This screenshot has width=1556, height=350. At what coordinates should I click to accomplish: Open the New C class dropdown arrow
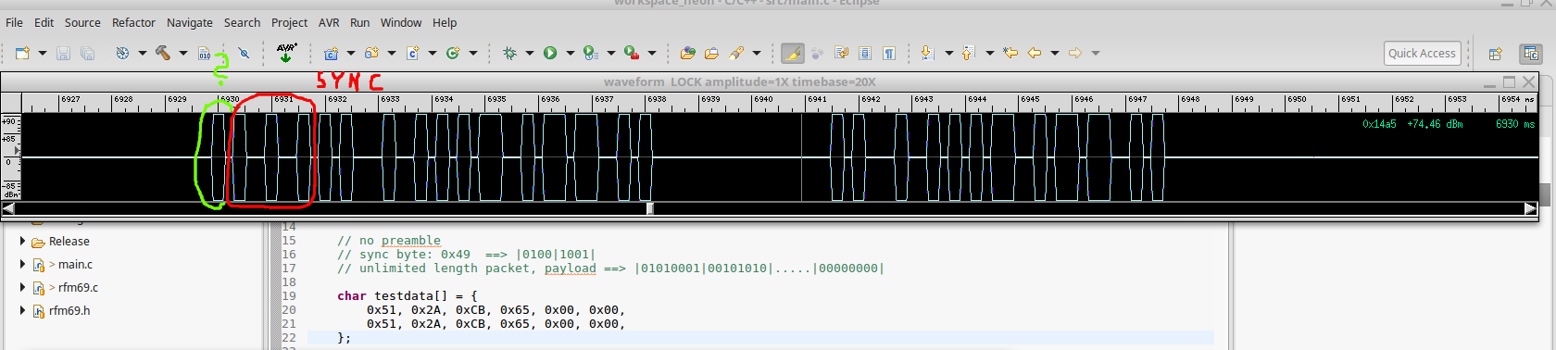tap(473, 53)
